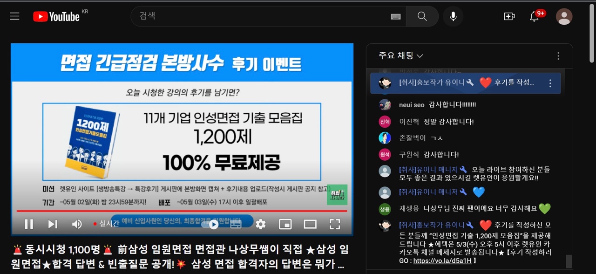This screenshot has height=274, width=596.
Task: Switch to miniplayer mode
Action: (285, 224)
